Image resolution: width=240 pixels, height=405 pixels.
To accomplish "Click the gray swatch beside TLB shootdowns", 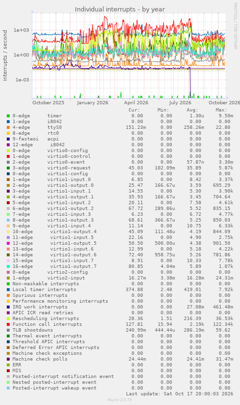I will pyautogui.click(x=8, y=330).
